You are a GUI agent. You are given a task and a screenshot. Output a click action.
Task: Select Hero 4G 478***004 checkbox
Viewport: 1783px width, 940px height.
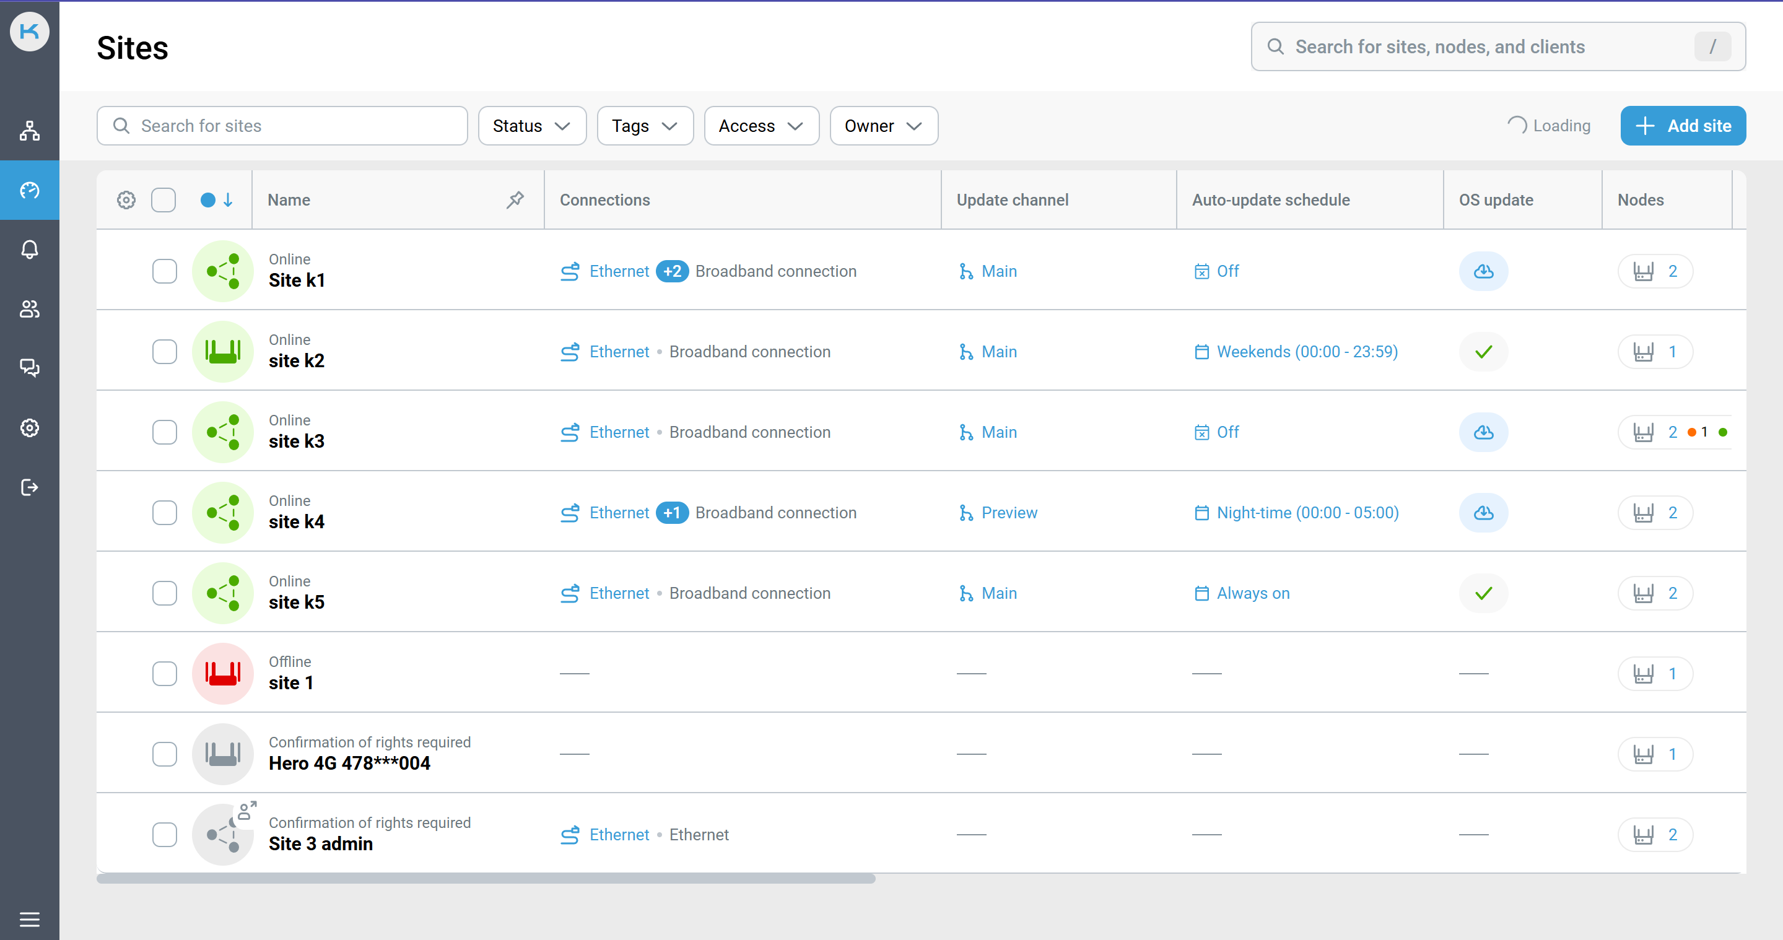click(165, 754)
